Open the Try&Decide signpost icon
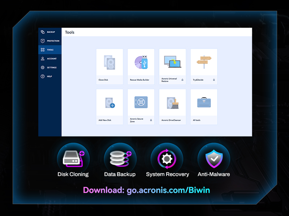This screenshot has width=289, height=216. click(204, 62)
